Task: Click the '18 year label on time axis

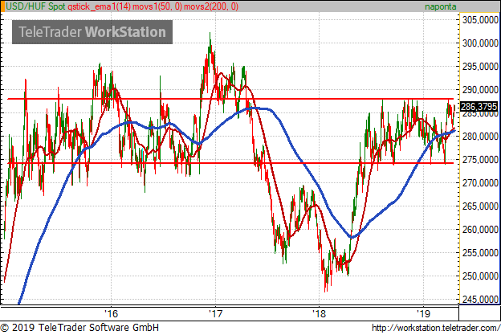Action: (x=320, y=313)
